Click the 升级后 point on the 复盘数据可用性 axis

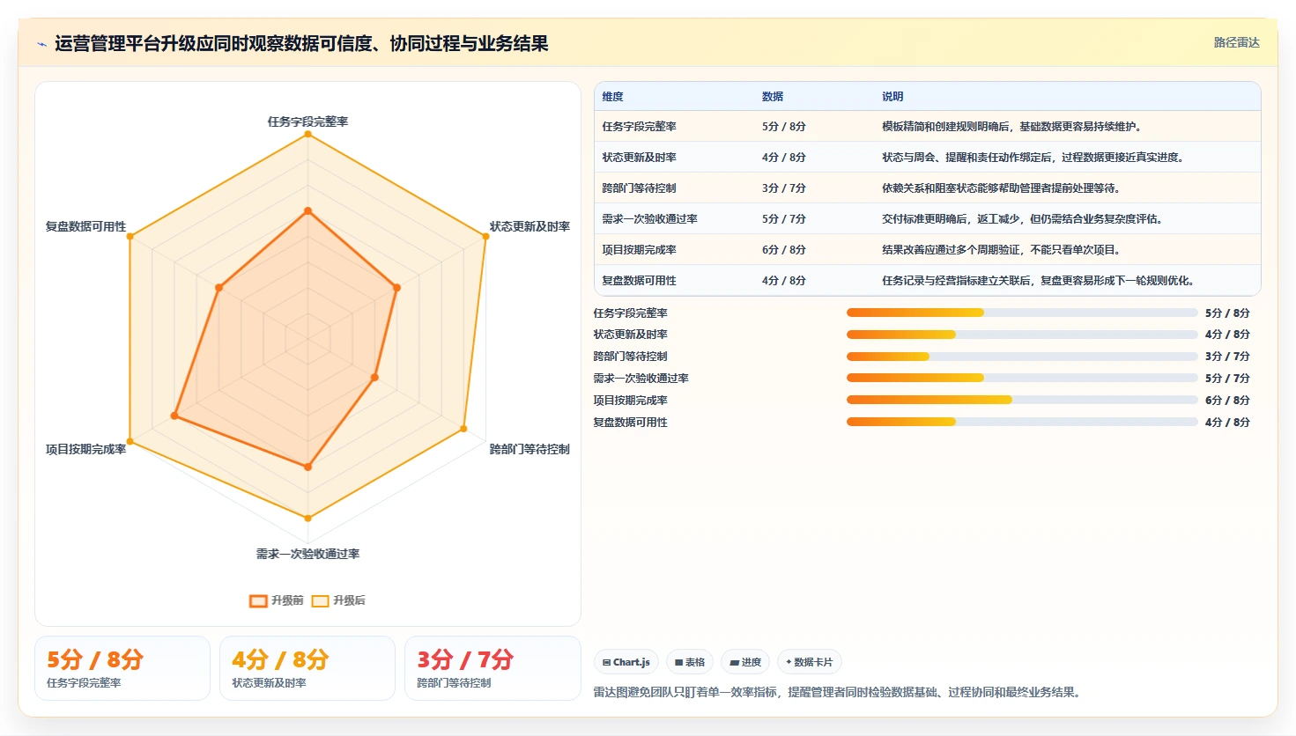pyautogui.click(x=130, y=236)
